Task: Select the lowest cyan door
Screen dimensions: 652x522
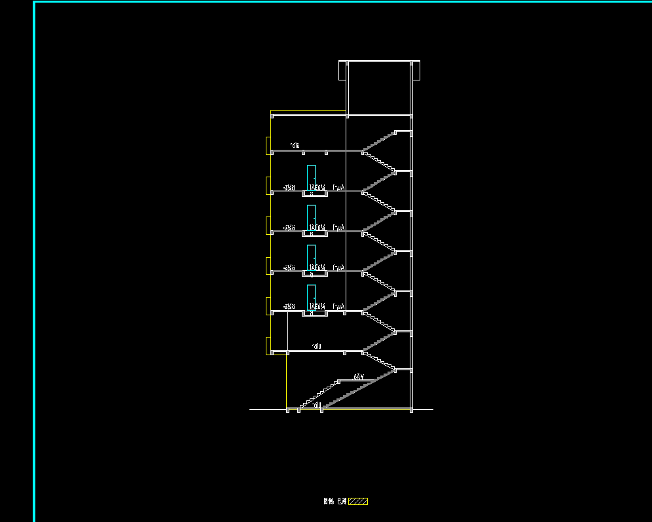Action: (x=312, y=296)
